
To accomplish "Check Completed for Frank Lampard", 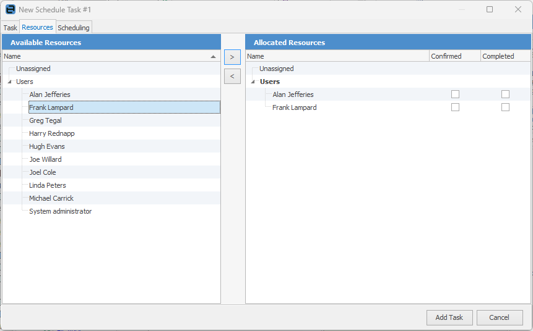I will pos(506,107).
